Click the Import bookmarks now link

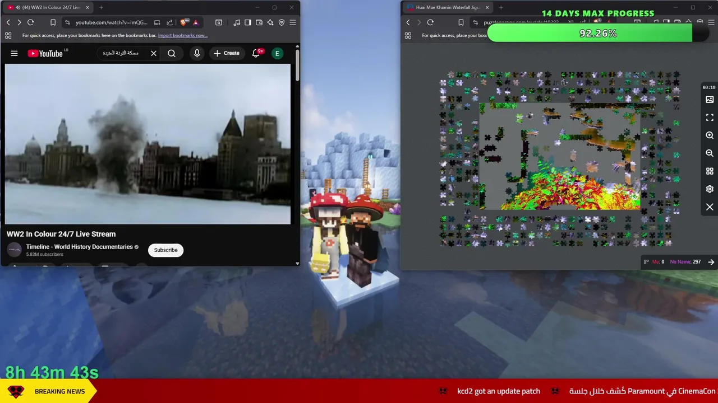pos(183,35)
